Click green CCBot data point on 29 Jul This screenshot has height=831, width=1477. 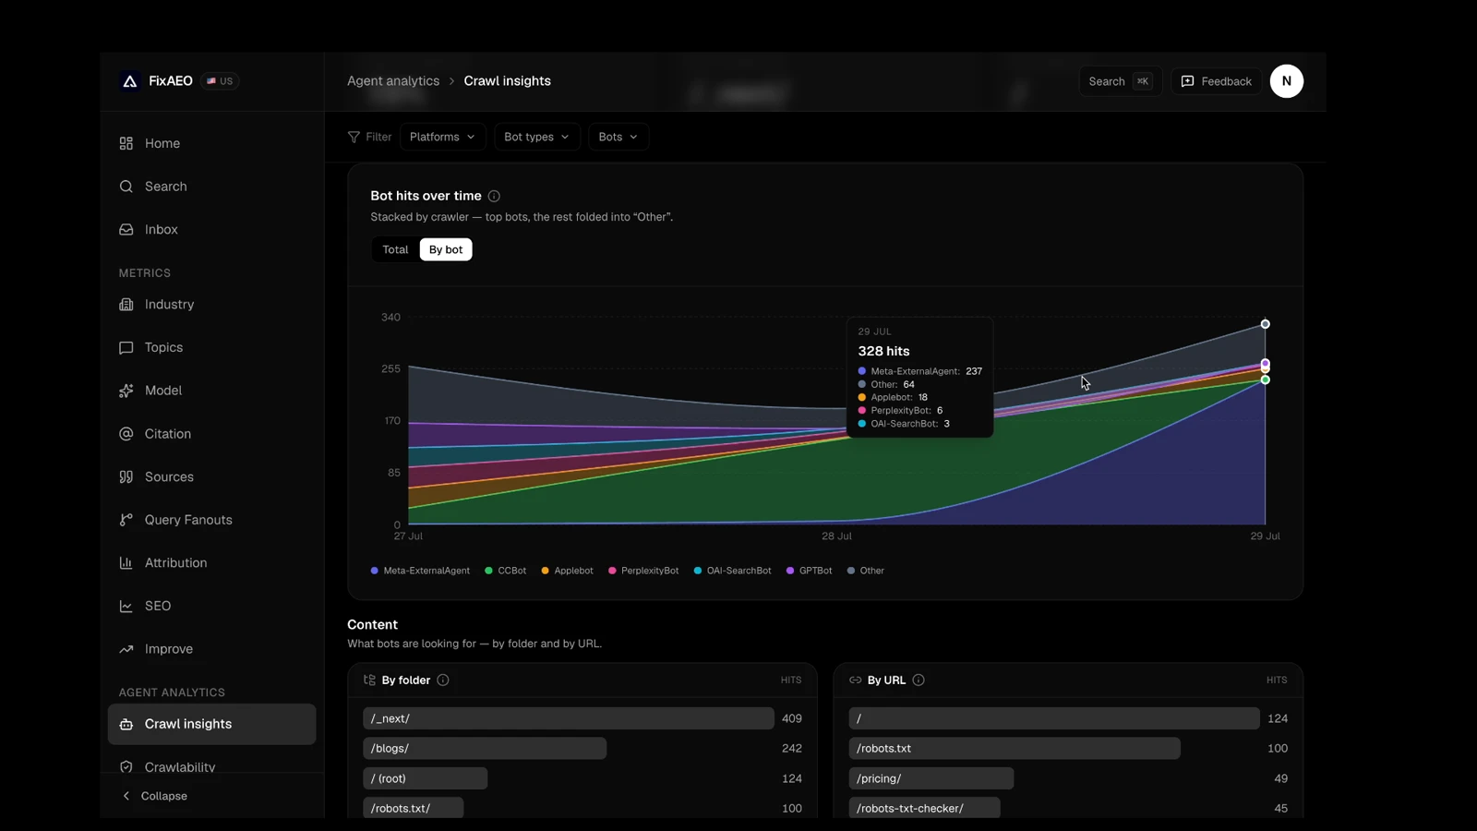coord(1266,379)
